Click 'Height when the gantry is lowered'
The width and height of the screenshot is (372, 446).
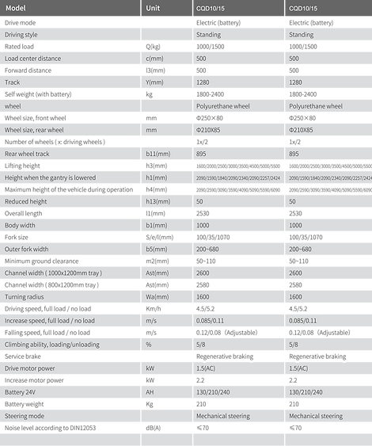(x=50, y=177)
